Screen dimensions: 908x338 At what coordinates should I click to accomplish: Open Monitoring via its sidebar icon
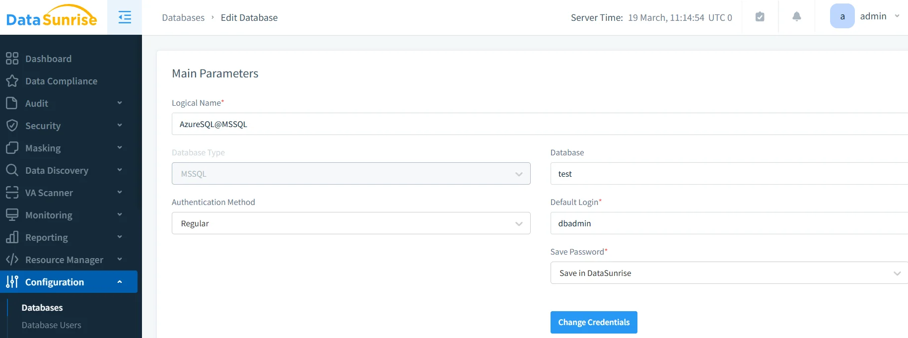pos(12,215)
